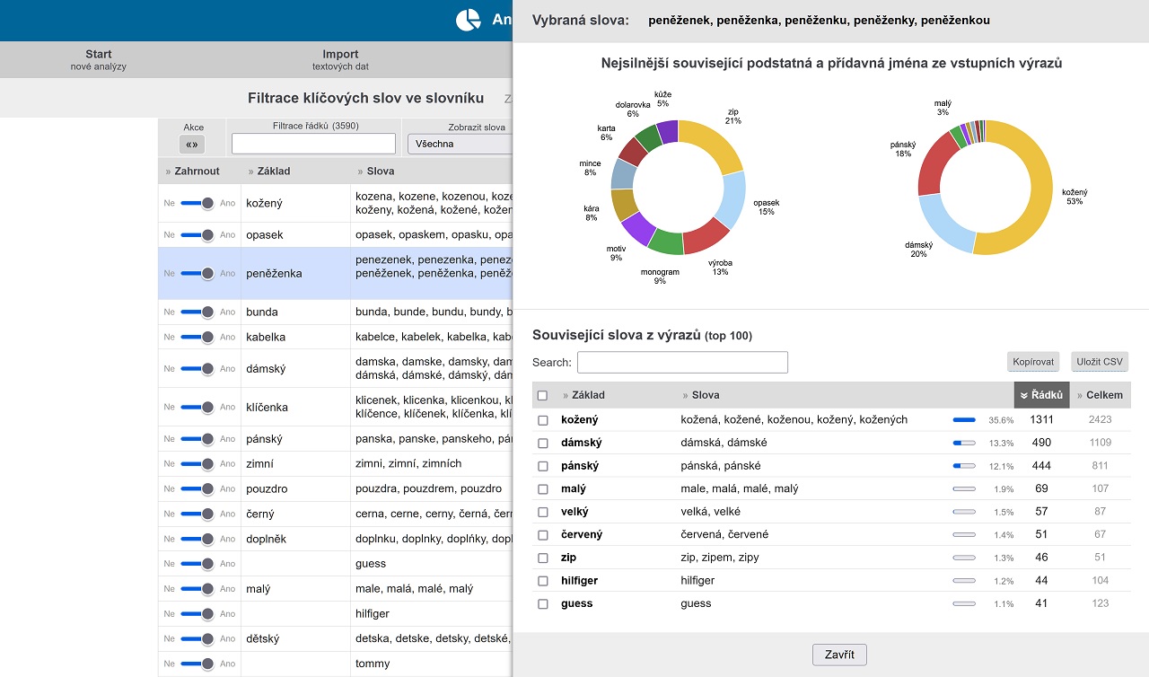Screen dimensions: 1149x677
Task: Check the checkbox for dámský related word
Action: 542,443
